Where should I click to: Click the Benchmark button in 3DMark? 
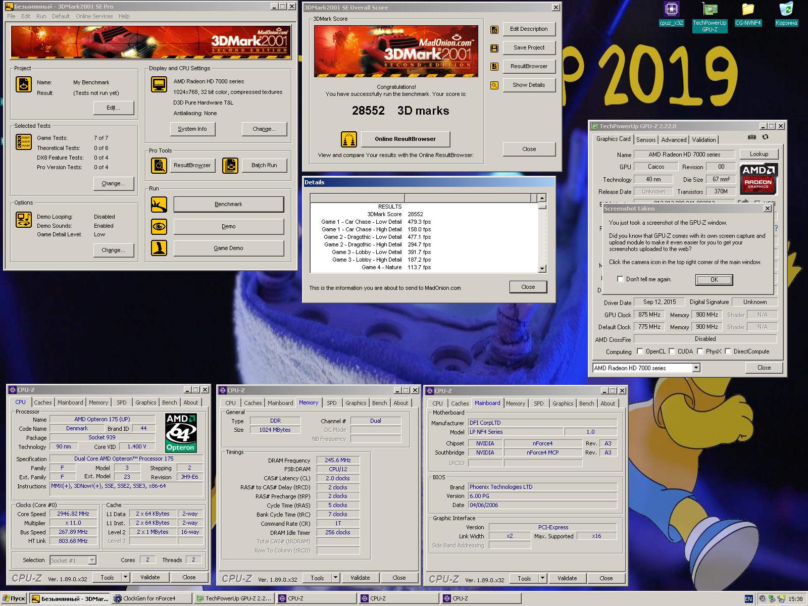click(x=229, y=205)
